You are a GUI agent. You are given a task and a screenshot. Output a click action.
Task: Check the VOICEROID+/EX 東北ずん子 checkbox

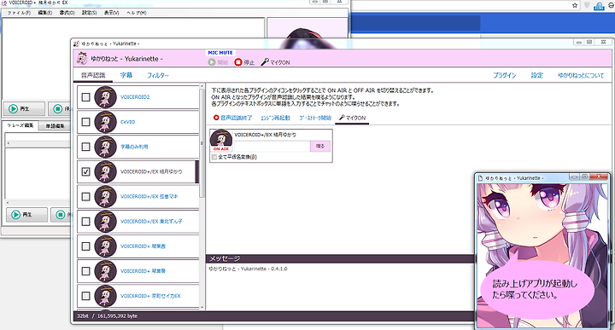point(85,221)
